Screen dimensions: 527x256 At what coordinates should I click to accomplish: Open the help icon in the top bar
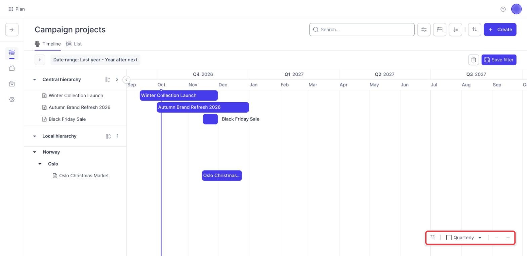point(503,9)
